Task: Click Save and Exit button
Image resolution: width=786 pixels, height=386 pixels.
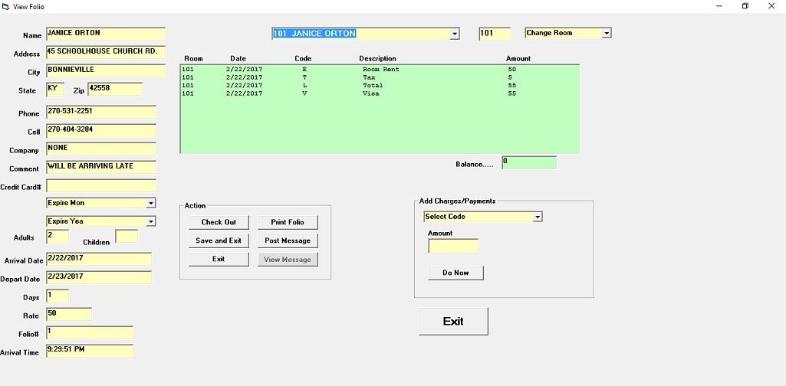Action: pos(219,240)
